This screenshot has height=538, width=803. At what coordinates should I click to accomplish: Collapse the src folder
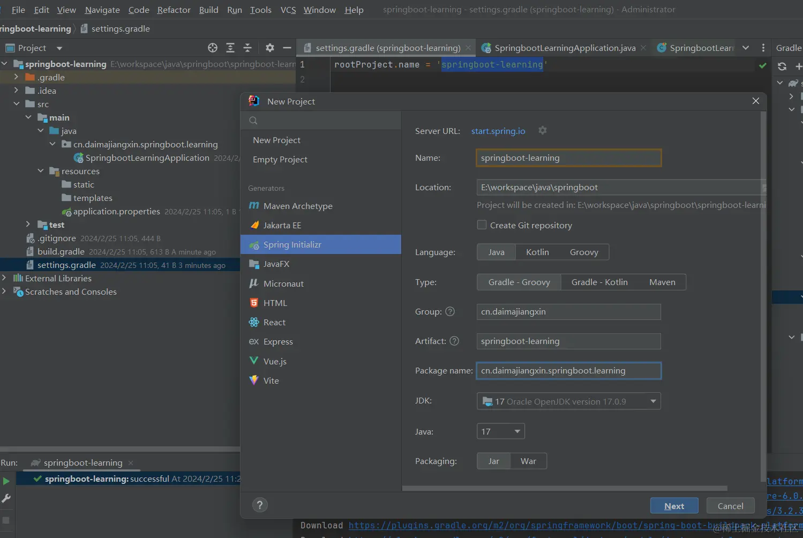tap(16, 104)
